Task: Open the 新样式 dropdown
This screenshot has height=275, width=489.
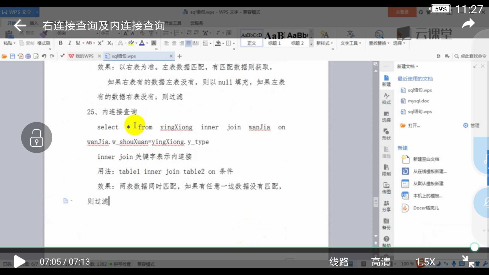Action: (x=324, y=43)
